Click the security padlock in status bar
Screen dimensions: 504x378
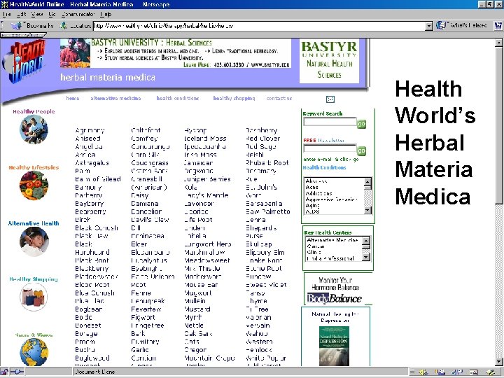tap(4, 372)
